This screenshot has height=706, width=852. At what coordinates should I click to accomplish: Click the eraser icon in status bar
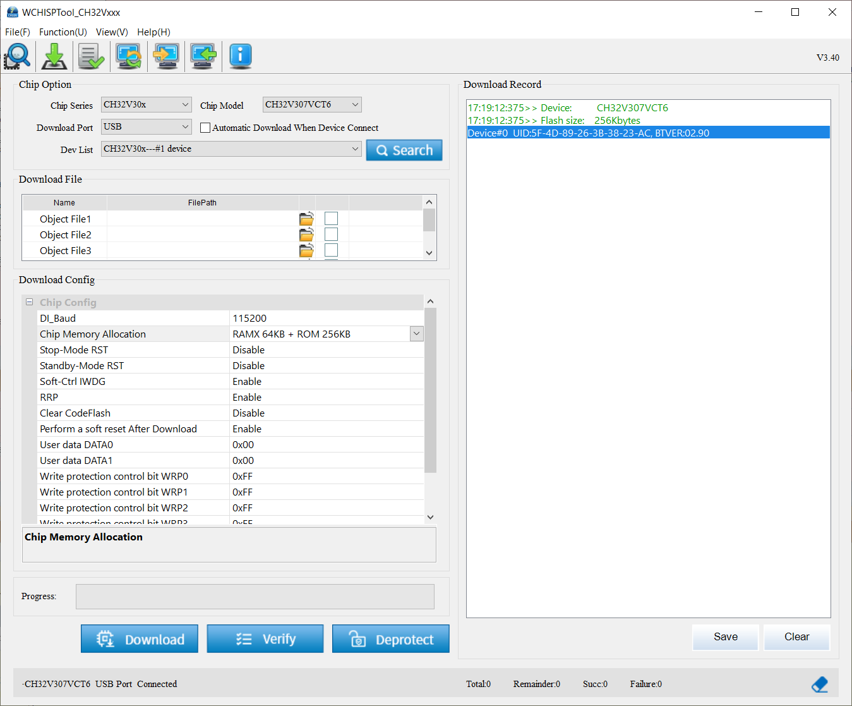tap(819, 684)
